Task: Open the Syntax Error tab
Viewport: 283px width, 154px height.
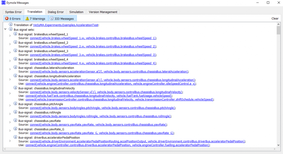Action: tap(13, 12)
